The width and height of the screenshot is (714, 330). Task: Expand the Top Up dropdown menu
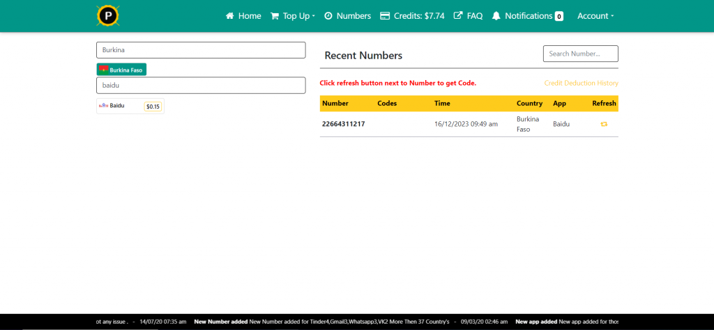(293, 16)
